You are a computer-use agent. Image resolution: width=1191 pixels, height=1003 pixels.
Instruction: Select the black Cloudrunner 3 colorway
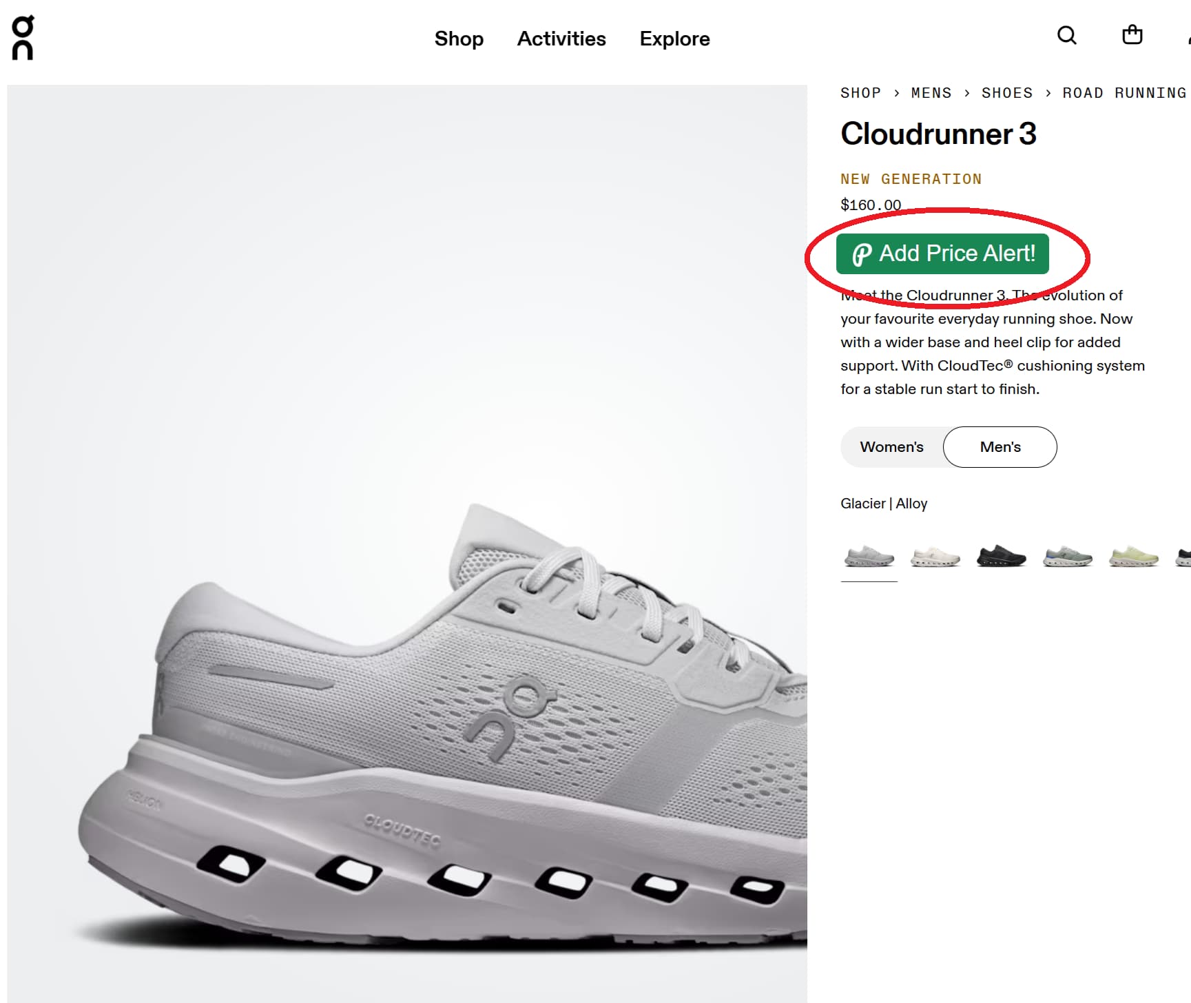click(x=1001, y=557)
